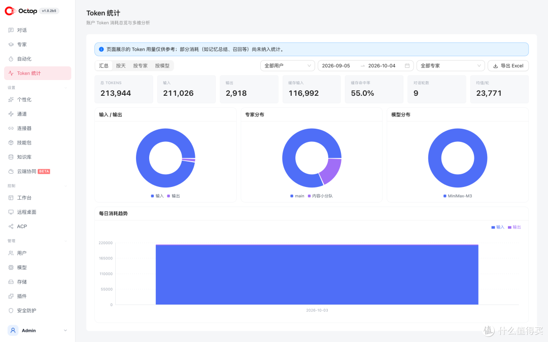This screenshot has height=342, width=548.
Task: Click the 2026-09-05 start date field
Action: pos(336,65)
